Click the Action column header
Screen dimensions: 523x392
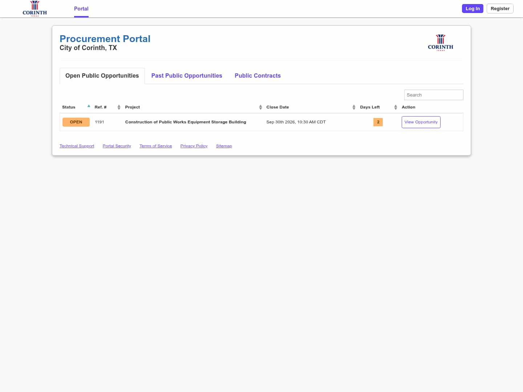coord(408,107)
